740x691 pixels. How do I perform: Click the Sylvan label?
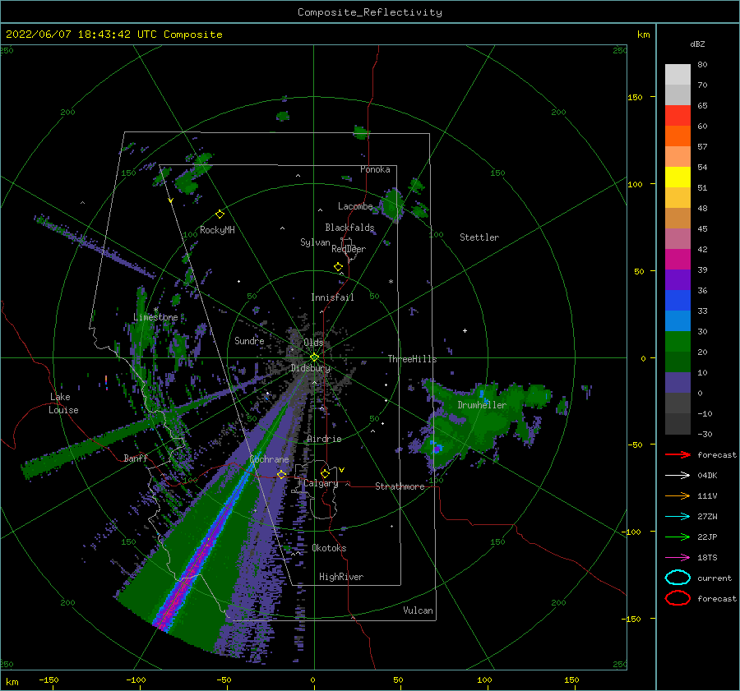(315, 242)
